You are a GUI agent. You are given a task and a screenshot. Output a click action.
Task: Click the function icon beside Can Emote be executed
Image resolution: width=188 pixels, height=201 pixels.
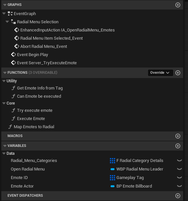click(x=13, y=96)
